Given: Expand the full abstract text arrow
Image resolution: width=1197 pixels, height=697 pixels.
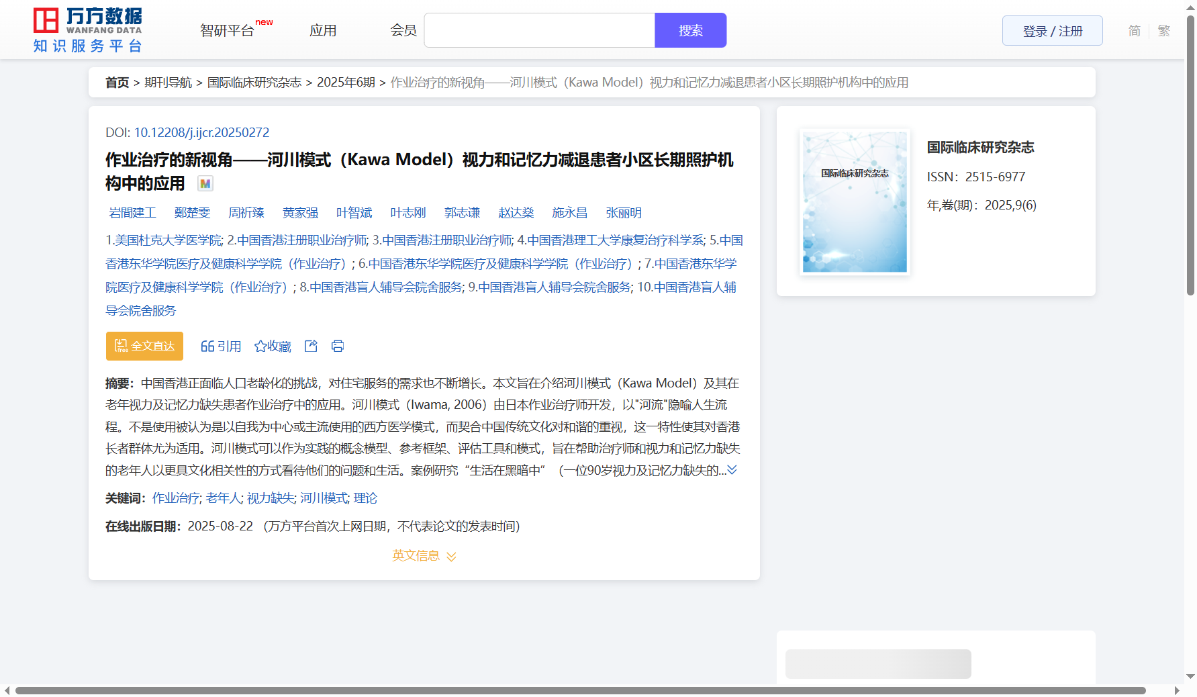Looking at the screenshot, I should (x=732, y=470).
